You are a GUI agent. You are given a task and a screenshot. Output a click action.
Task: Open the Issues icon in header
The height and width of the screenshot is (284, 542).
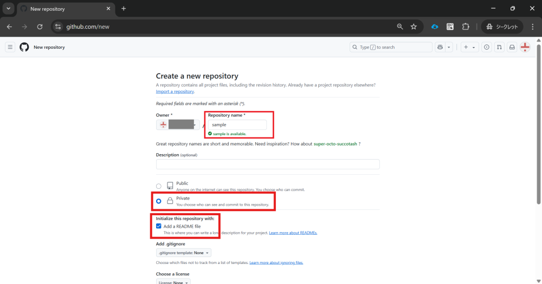[x=487, y=47]
